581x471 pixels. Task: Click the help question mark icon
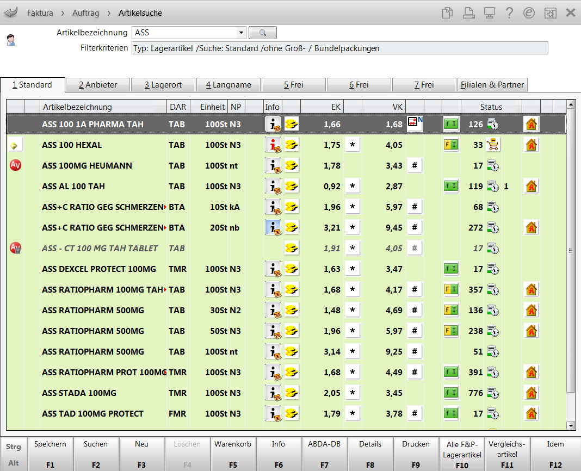tap(509, 13)
